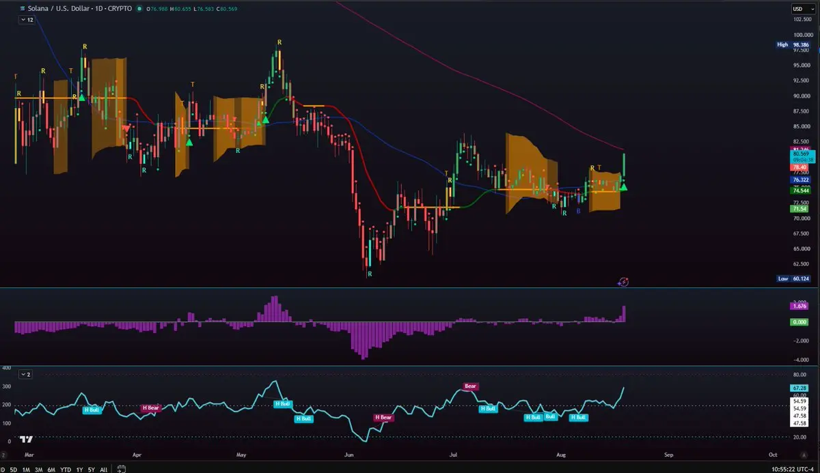Click the red down-triangle signal in late March
Viewport: 820px width, 473px height.
[x=126, y=128]
